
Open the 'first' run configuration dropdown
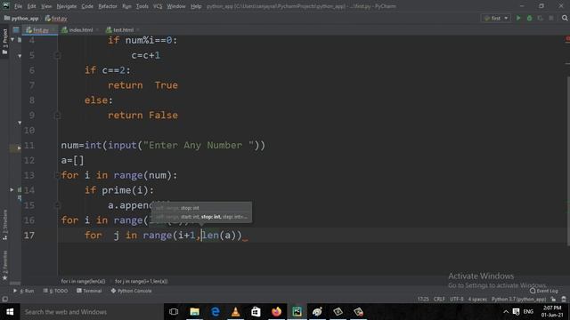click(x=496, y=18)
